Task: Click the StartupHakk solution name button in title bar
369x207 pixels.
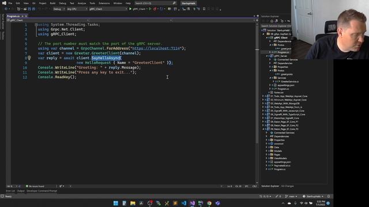Action: click(189, 3)
